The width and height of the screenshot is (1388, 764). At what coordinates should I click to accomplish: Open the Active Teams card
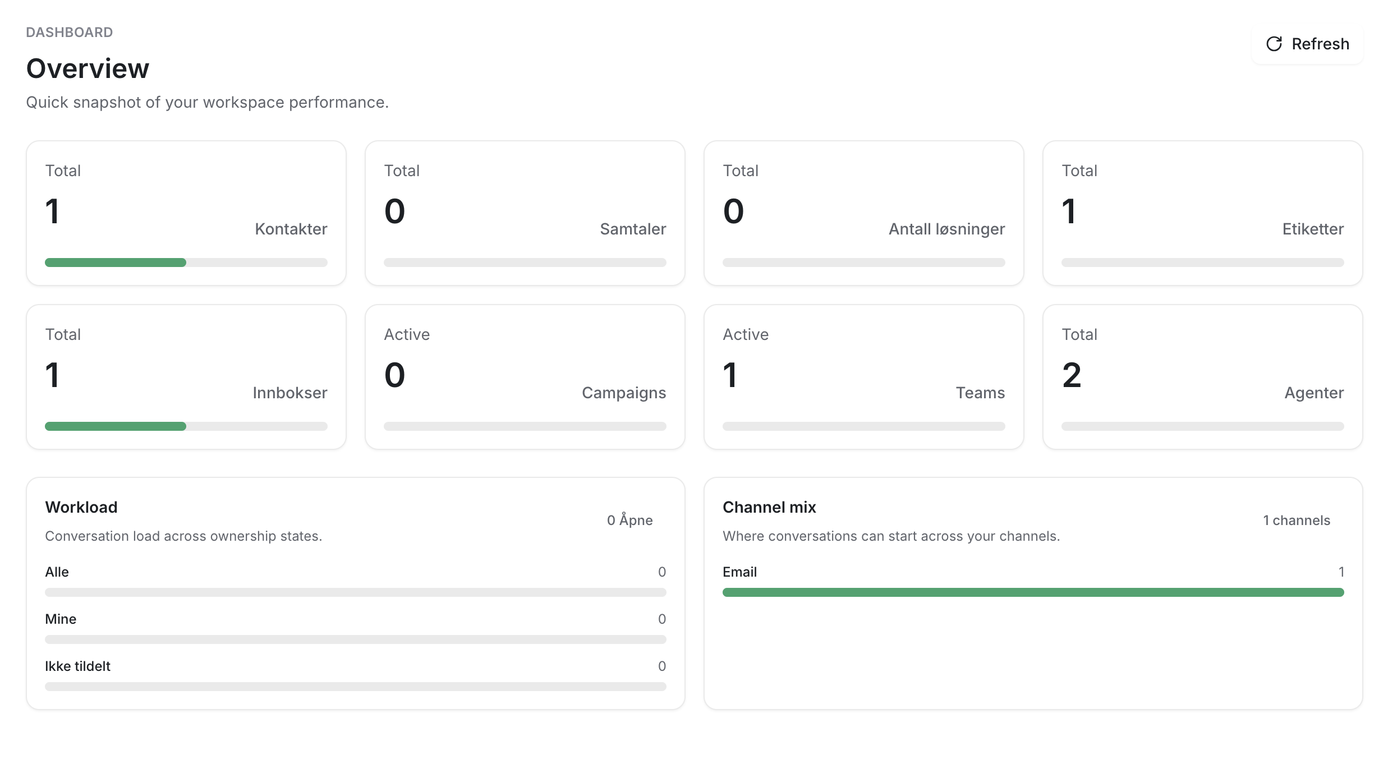[x=863, y=376]
